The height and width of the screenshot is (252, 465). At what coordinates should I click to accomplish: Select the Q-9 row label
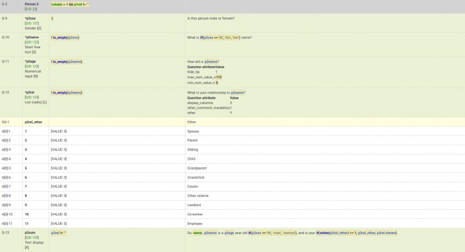pos(5,19)
